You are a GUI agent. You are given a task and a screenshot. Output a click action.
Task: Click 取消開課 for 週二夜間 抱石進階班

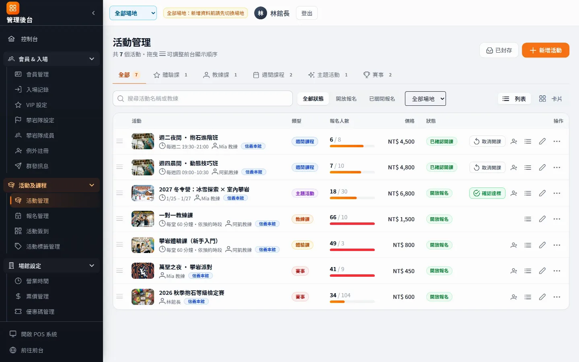click(x=487, y=142)
